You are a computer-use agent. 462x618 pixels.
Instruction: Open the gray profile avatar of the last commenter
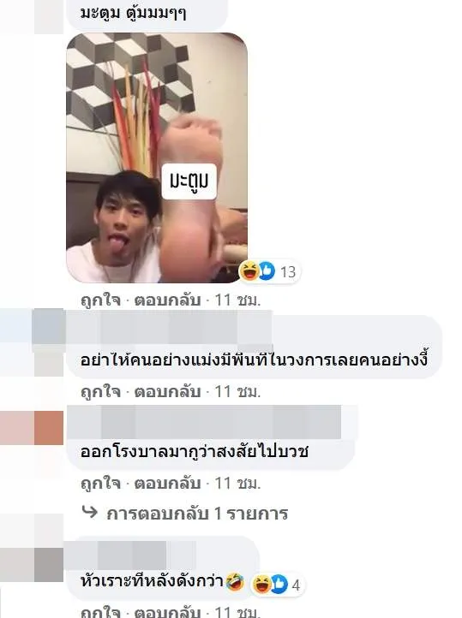coord(48,564)
